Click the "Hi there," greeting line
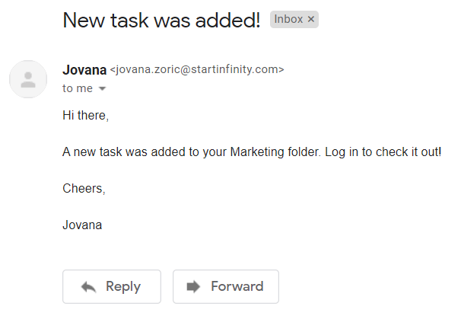461x319 pixels. point(85,116)
